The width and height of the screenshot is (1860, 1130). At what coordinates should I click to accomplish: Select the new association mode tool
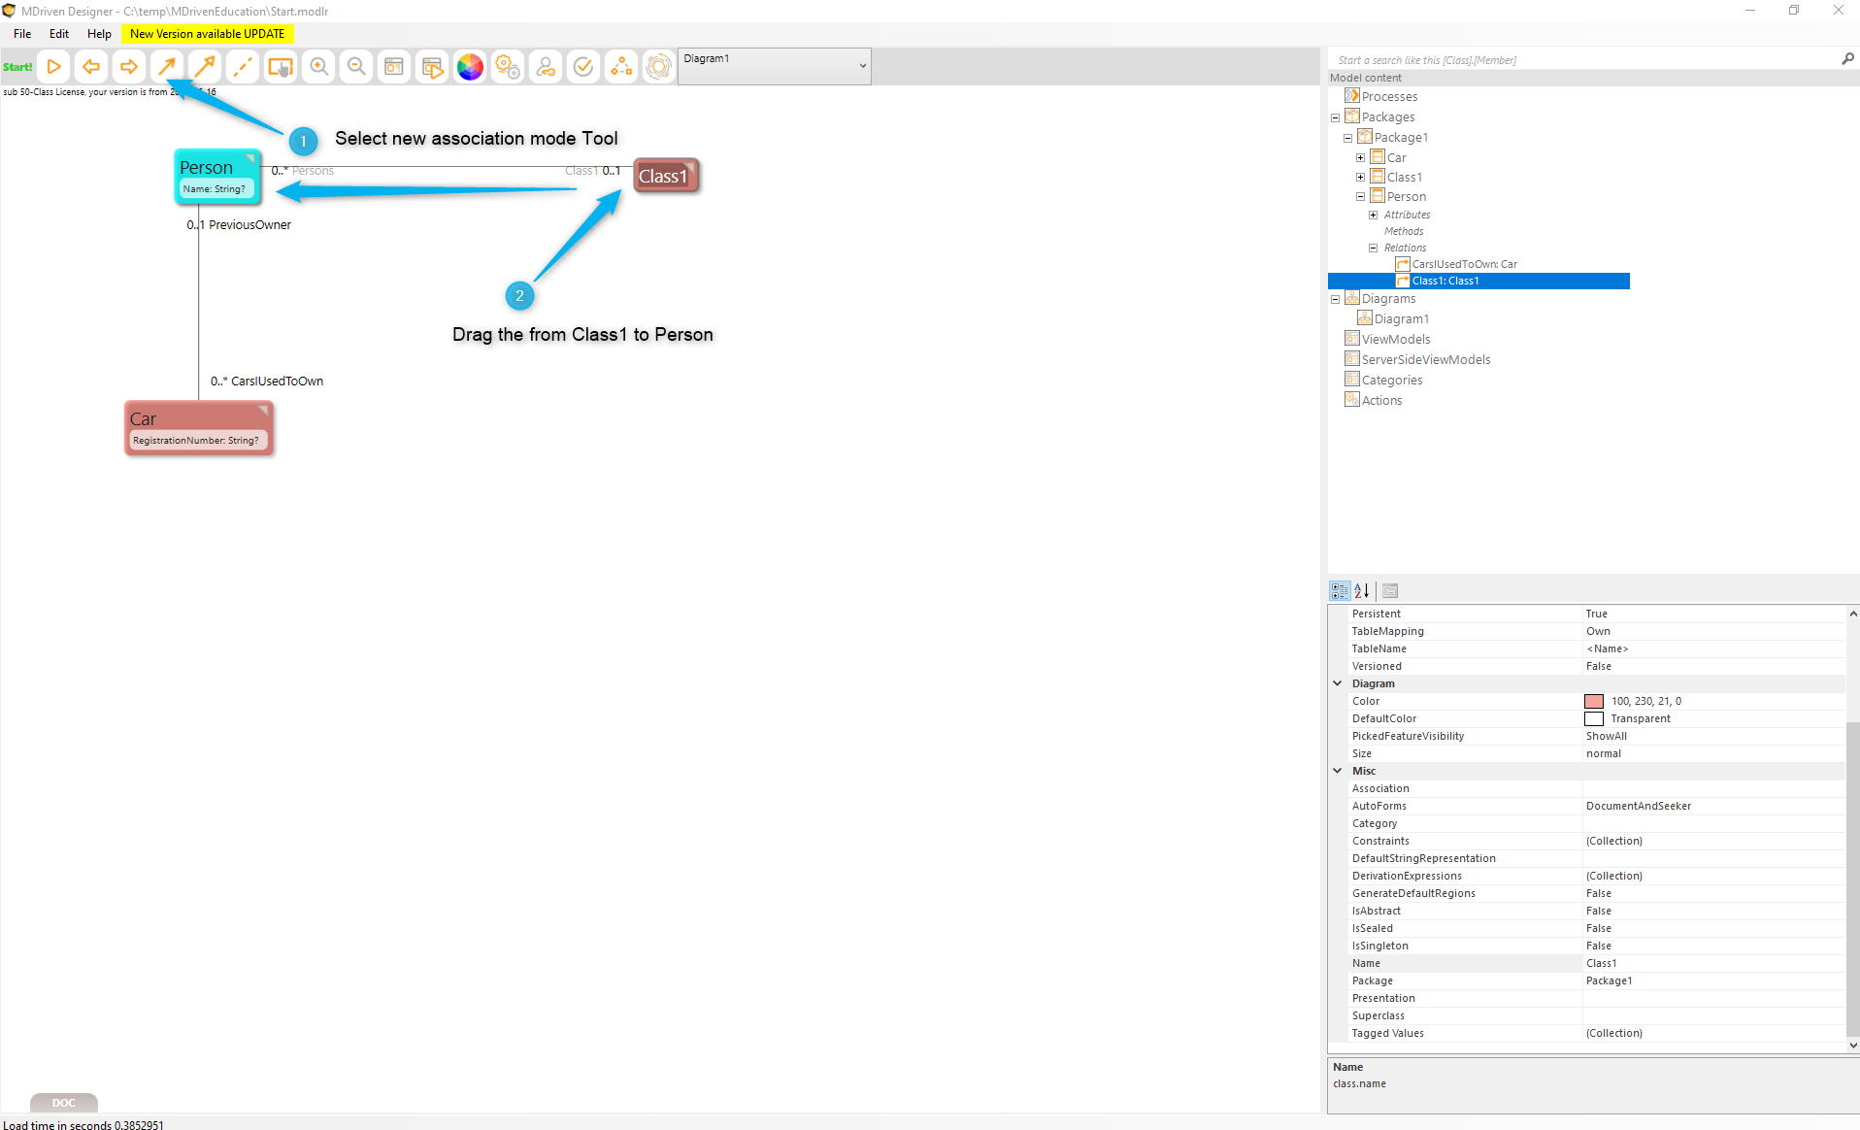[167, 67]
